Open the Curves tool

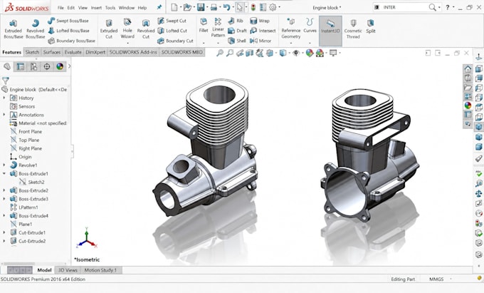pos(310,26)
